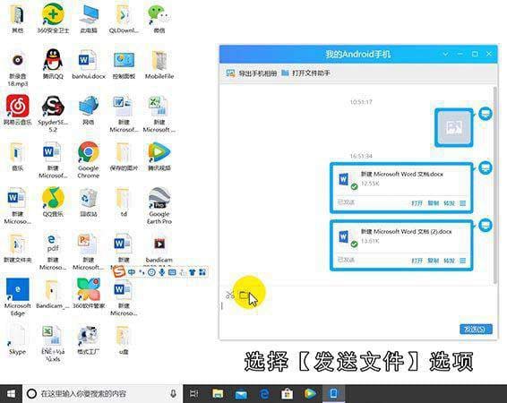Toggle the 中 Chinese/English mode on the IME bar

click(132, 272)
